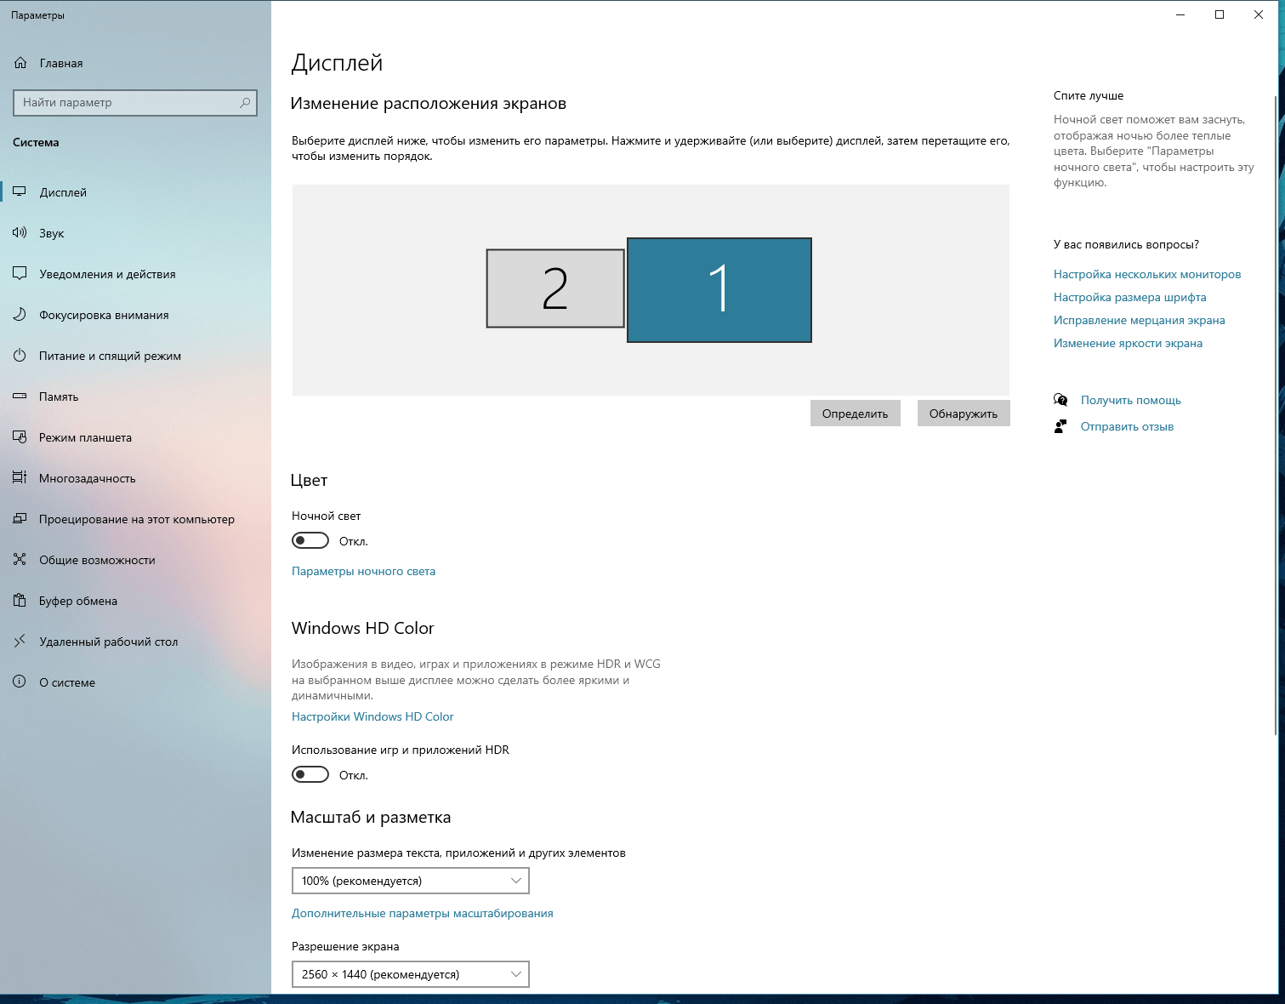The width and height of the screenshot is (1285, 1004).
Task: Click the Найти параметр search field
Action: (135, 102)
